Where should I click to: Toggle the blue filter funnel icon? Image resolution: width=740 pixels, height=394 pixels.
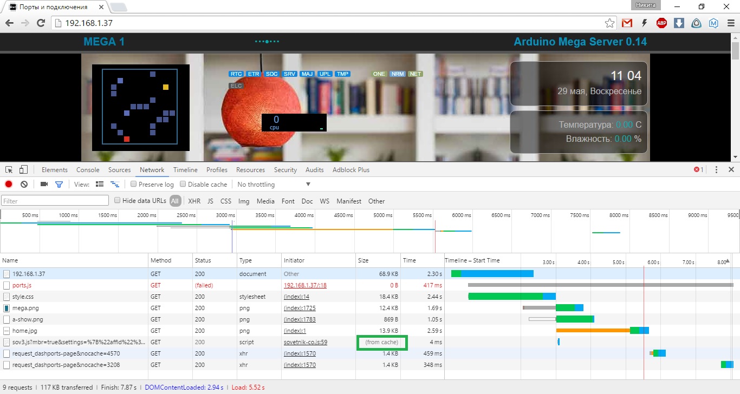[59, 185]
